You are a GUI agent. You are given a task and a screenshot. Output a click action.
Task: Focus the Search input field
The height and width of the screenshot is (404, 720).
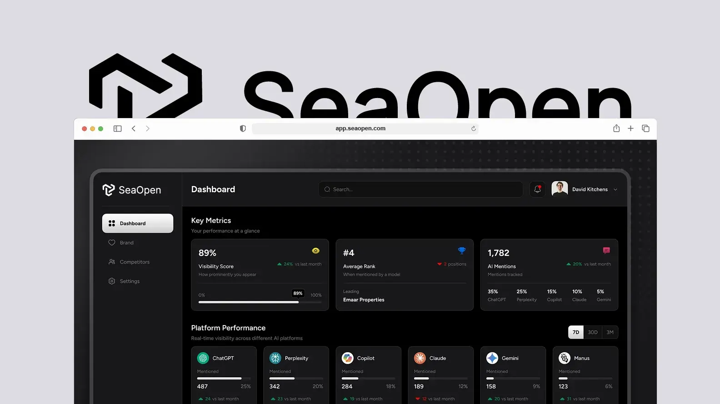tap(421, 189)
